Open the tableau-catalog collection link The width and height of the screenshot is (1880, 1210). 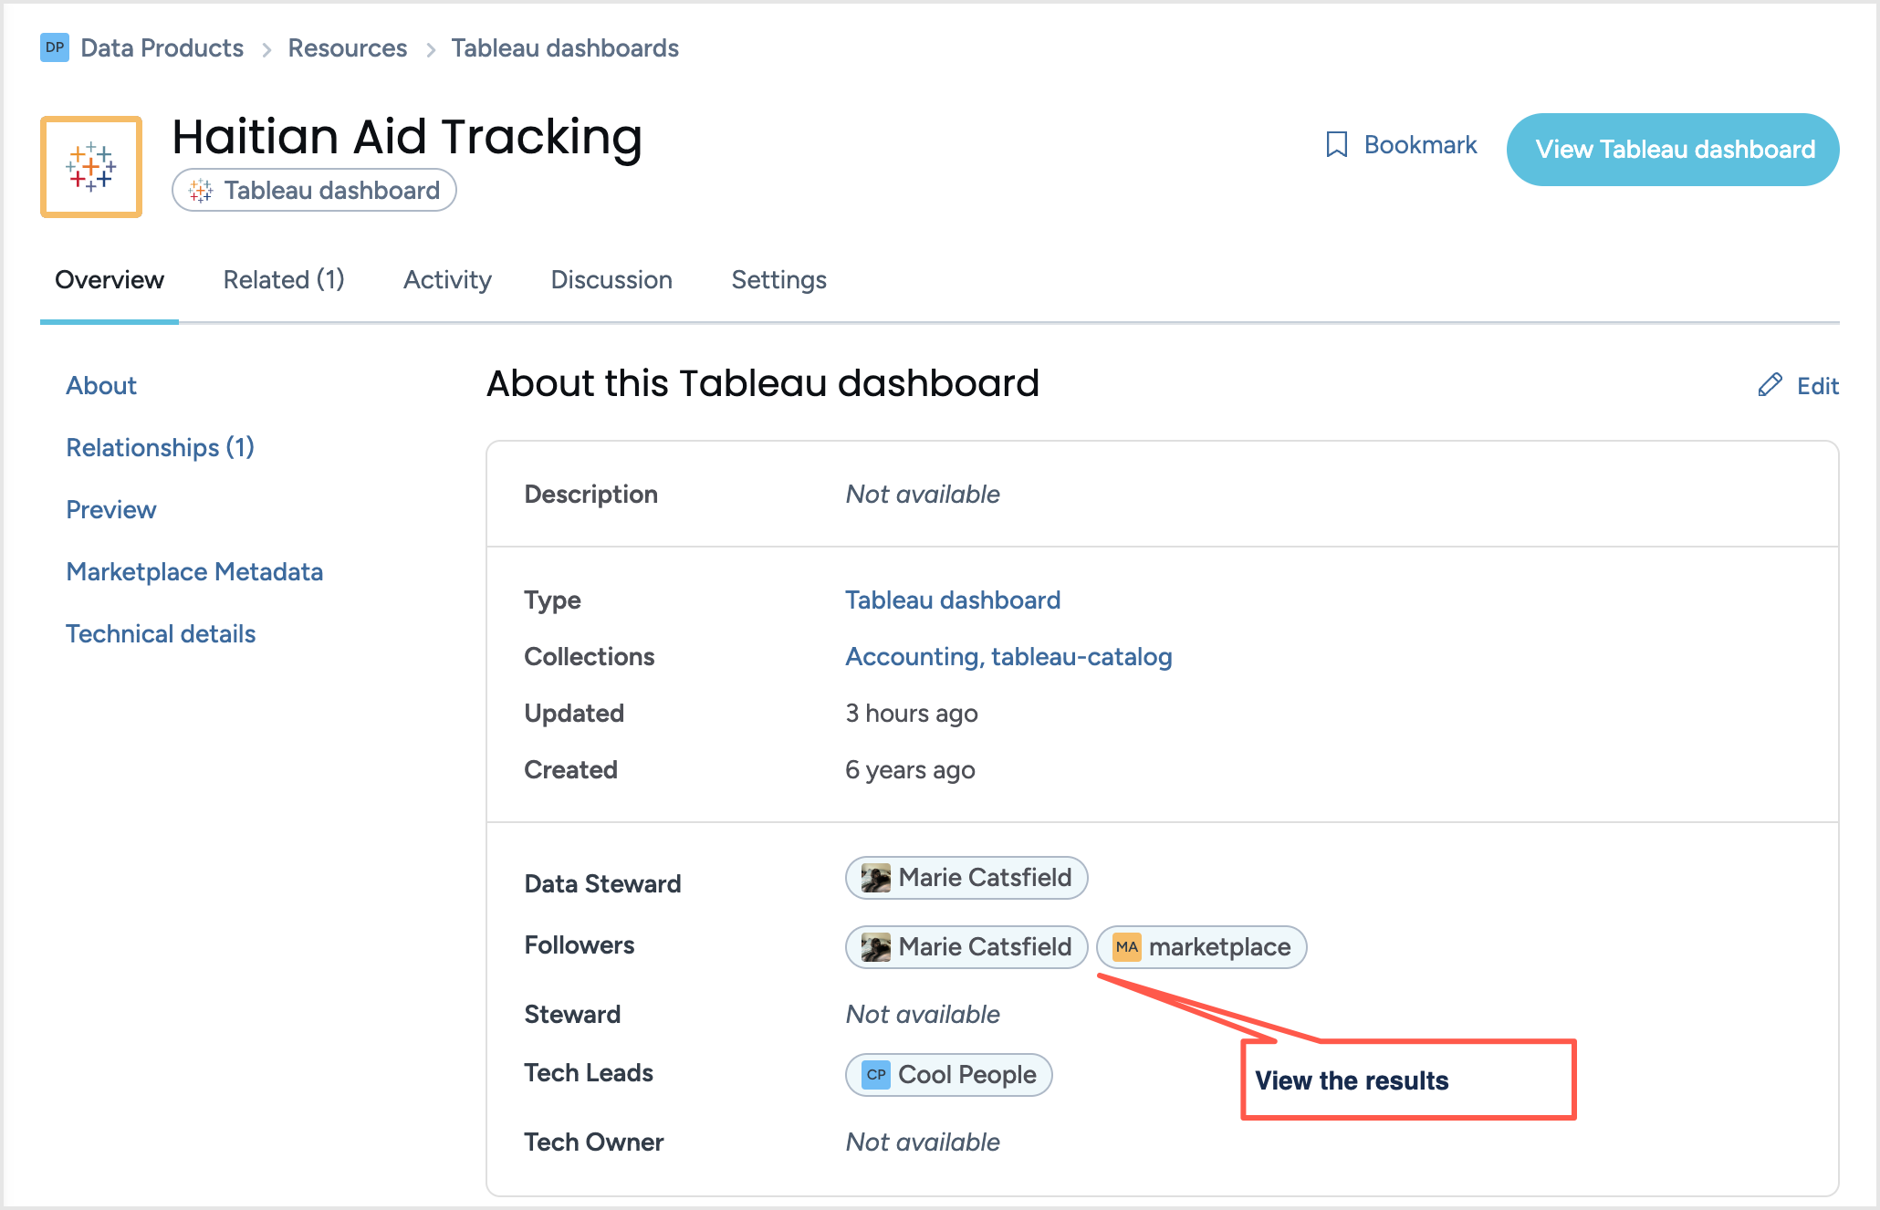click(1081, 656)
